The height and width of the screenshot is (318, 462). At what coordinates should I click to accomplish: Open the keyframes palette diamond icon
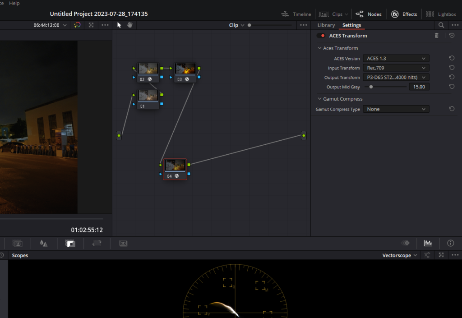tap(406, 243)
